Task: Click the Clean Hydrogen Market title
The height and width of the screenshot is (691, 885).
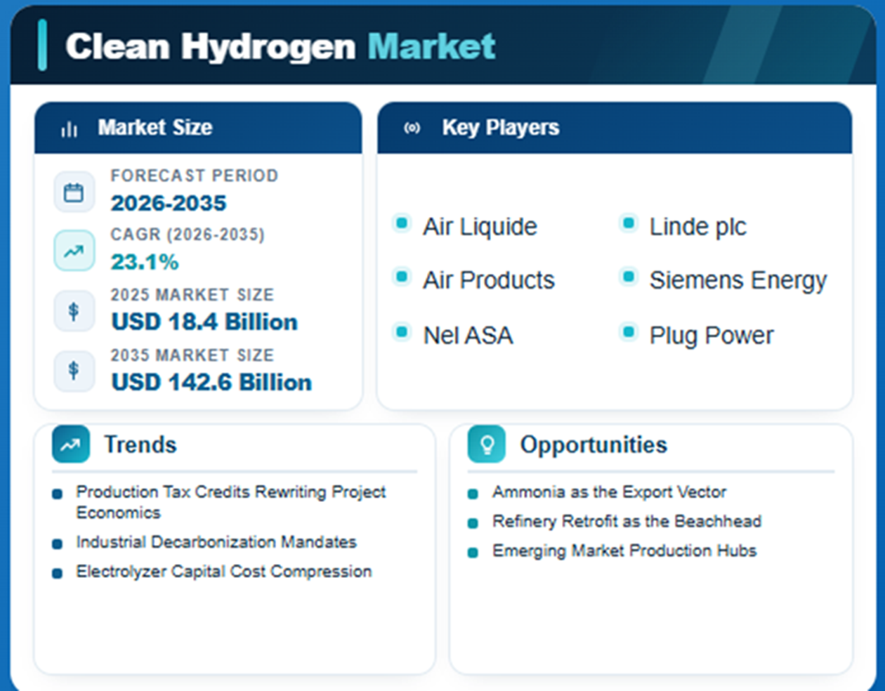Action: tap(280, 47)
